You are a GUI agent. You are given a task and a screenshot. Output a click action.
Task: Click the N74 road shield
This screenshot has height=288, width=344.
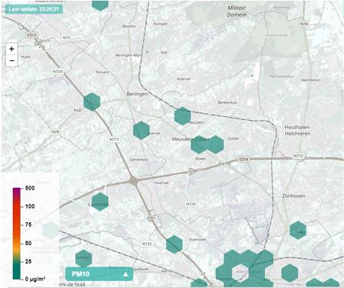coord(303,24)
